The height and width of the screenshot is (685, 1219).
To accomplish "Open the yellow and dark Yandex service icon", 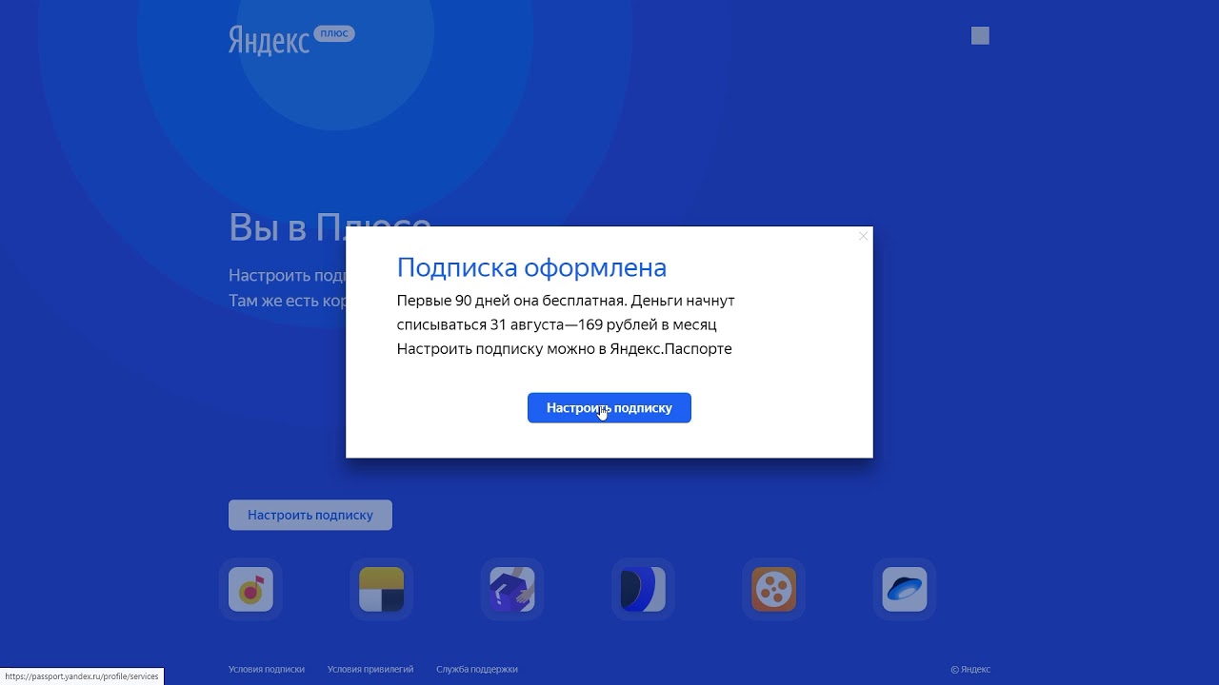I will point(382,590).
